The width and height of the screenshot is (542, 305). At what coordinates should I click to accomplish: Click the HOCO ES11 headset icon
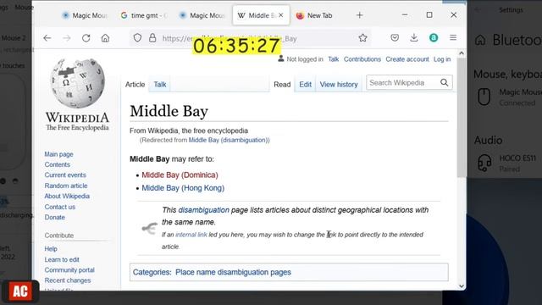(x=484, y=163)
